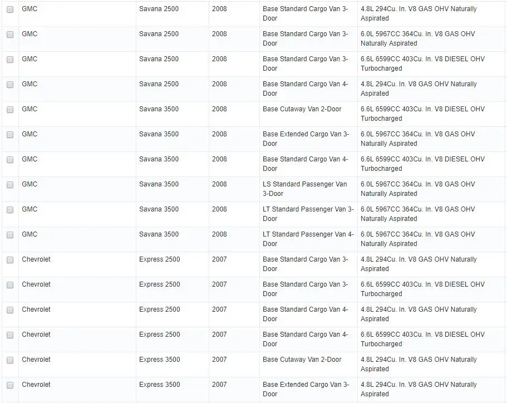Click 'Express 3500' in the Extended Cargo Van row
This screenshot has height=403, width=507.
point(159,385)
